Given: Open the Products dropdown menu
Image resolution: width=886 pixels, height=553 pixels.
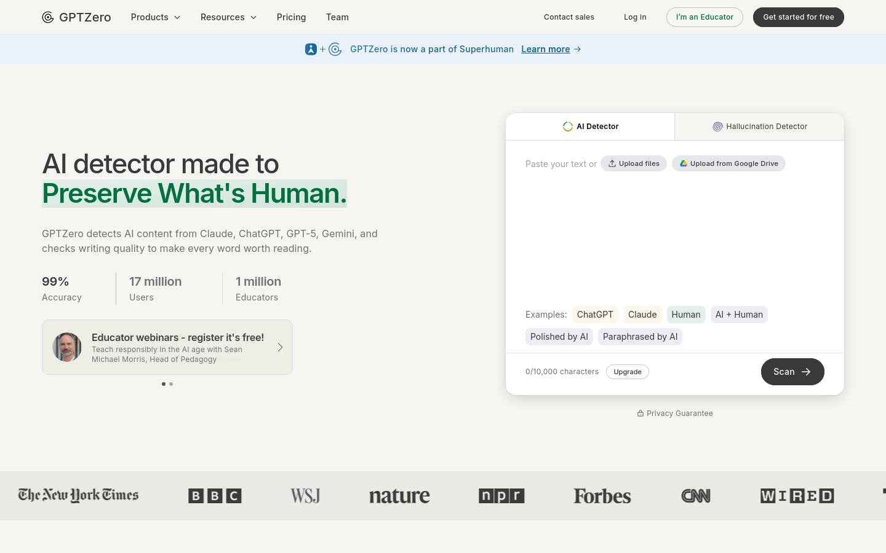Looking at the screenshot, I should [x=156, y=17].
